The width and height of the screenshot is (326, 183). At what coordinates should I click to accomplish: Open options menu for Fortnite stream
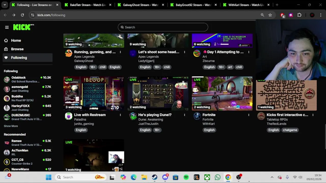(x=249, y=115)
